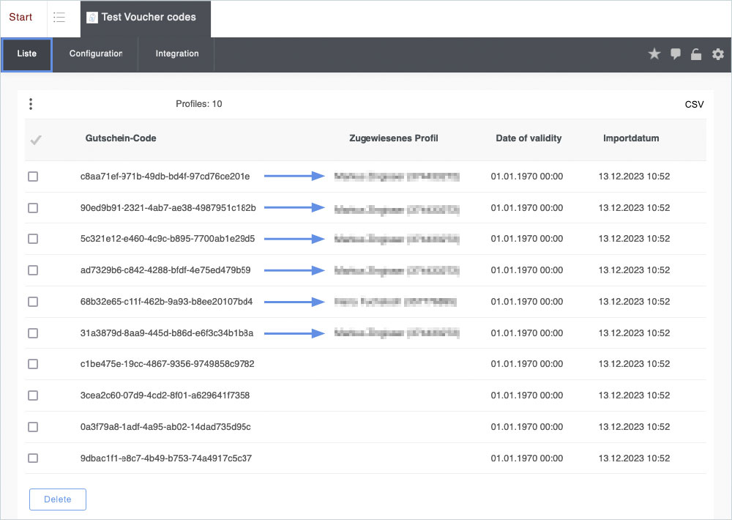732x520 pixels.
Task: Go to the Start tab
Action: (20, 18)
